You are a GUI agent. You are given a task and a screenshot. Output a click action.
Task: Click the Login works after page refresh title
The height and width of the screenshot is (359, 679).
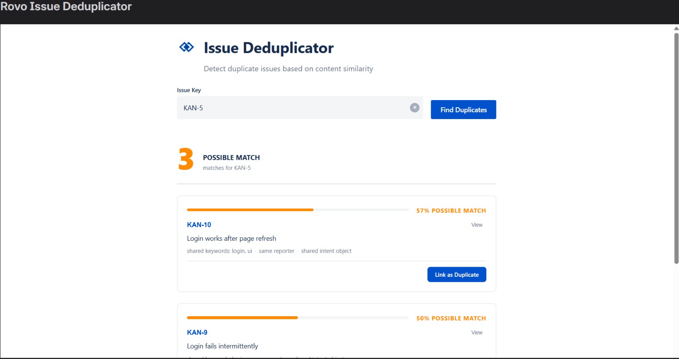[x=231, y=239]
